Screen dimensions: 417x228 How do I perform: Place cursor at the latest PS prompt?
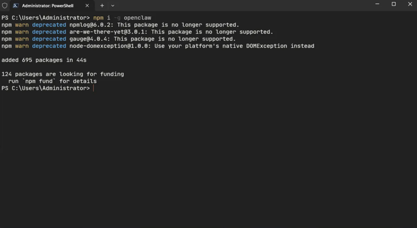pos(94,89)
